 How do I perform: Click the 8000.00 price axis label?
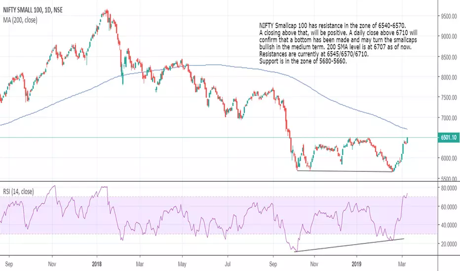point(449,77)
